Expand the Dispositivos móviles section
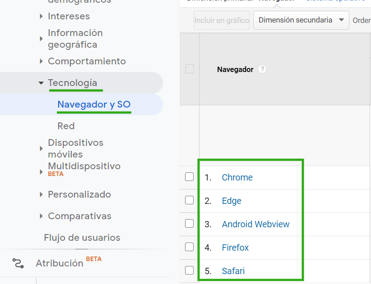Image resolution: width=371 pixels, height=284 pixels. (41, 149)
